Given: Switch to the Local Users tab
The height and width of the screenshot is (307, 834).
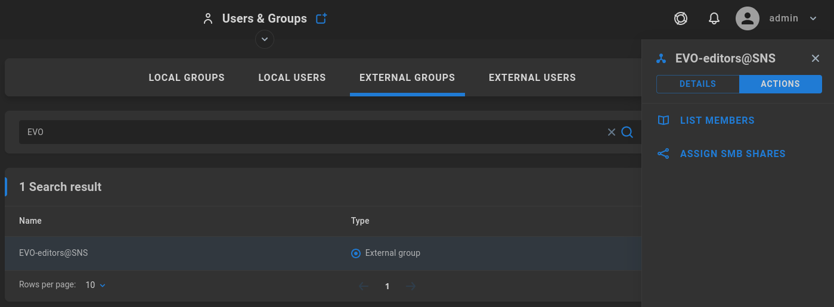Looking at the screenshot, I should [x=292, y=77].
